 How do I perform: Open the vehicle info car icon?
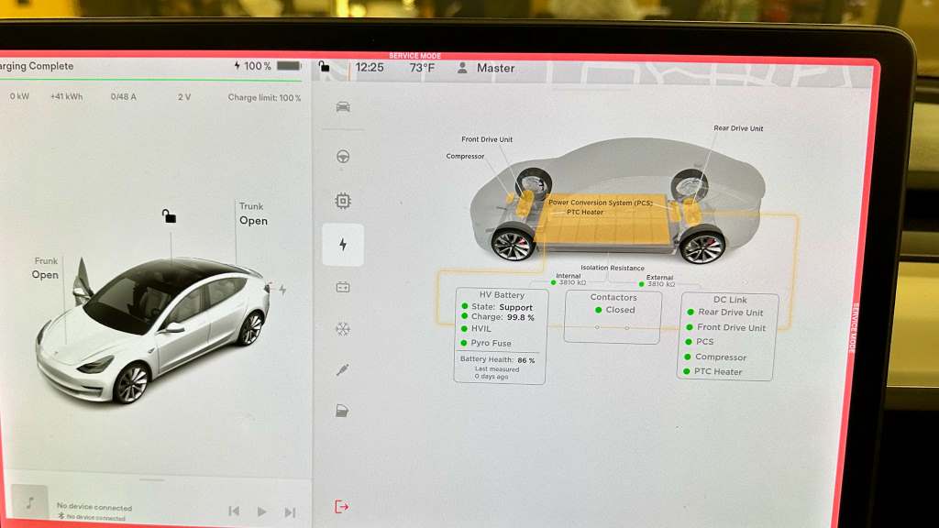(x=343, y=107)
